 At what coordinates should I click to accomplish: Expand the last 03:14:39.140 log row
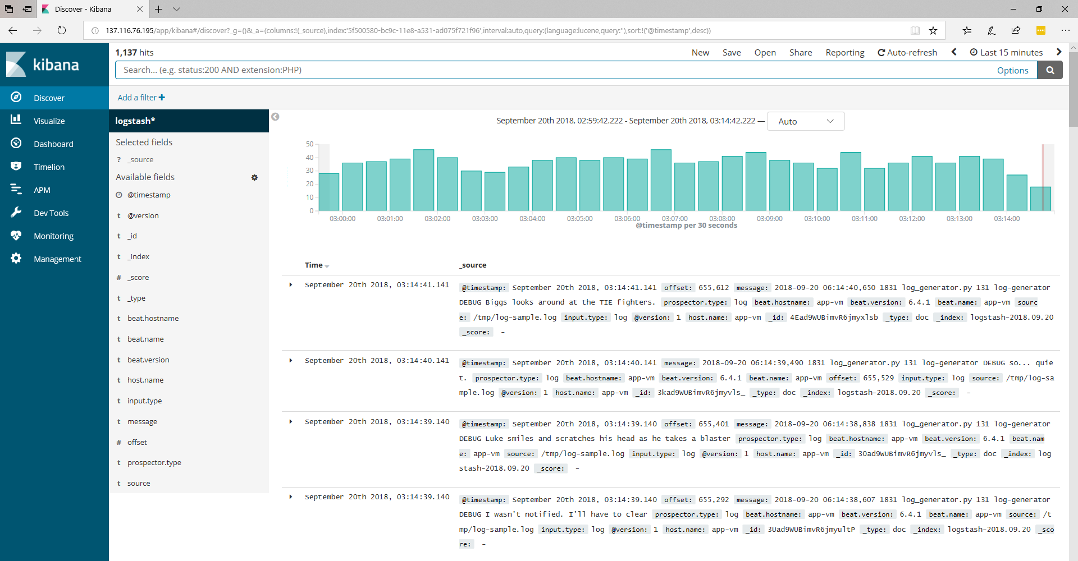click(x=291, y=497)
